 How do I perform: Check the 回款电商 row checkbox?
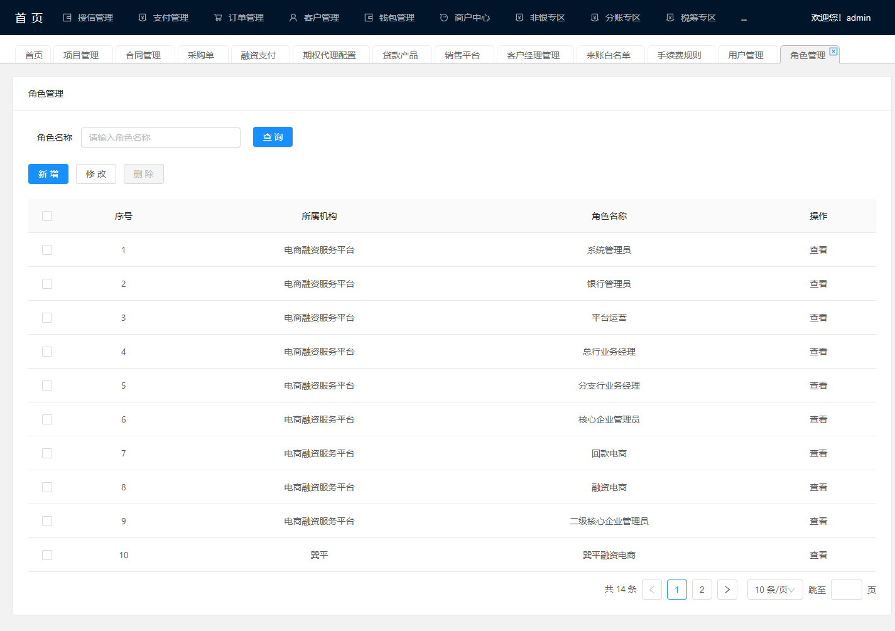click(x=47, y=453)
